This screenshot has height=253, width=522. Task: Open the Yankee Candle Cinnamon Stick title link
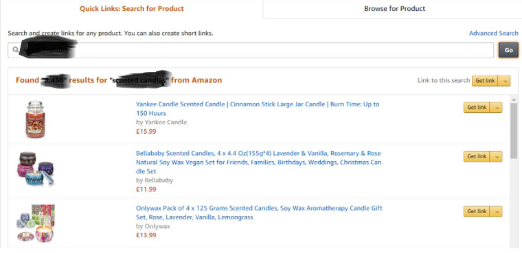(258, 109)
